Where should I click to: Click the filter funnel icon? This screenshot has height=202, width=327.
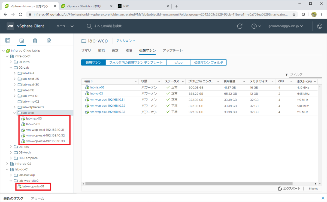pos(287,75)
